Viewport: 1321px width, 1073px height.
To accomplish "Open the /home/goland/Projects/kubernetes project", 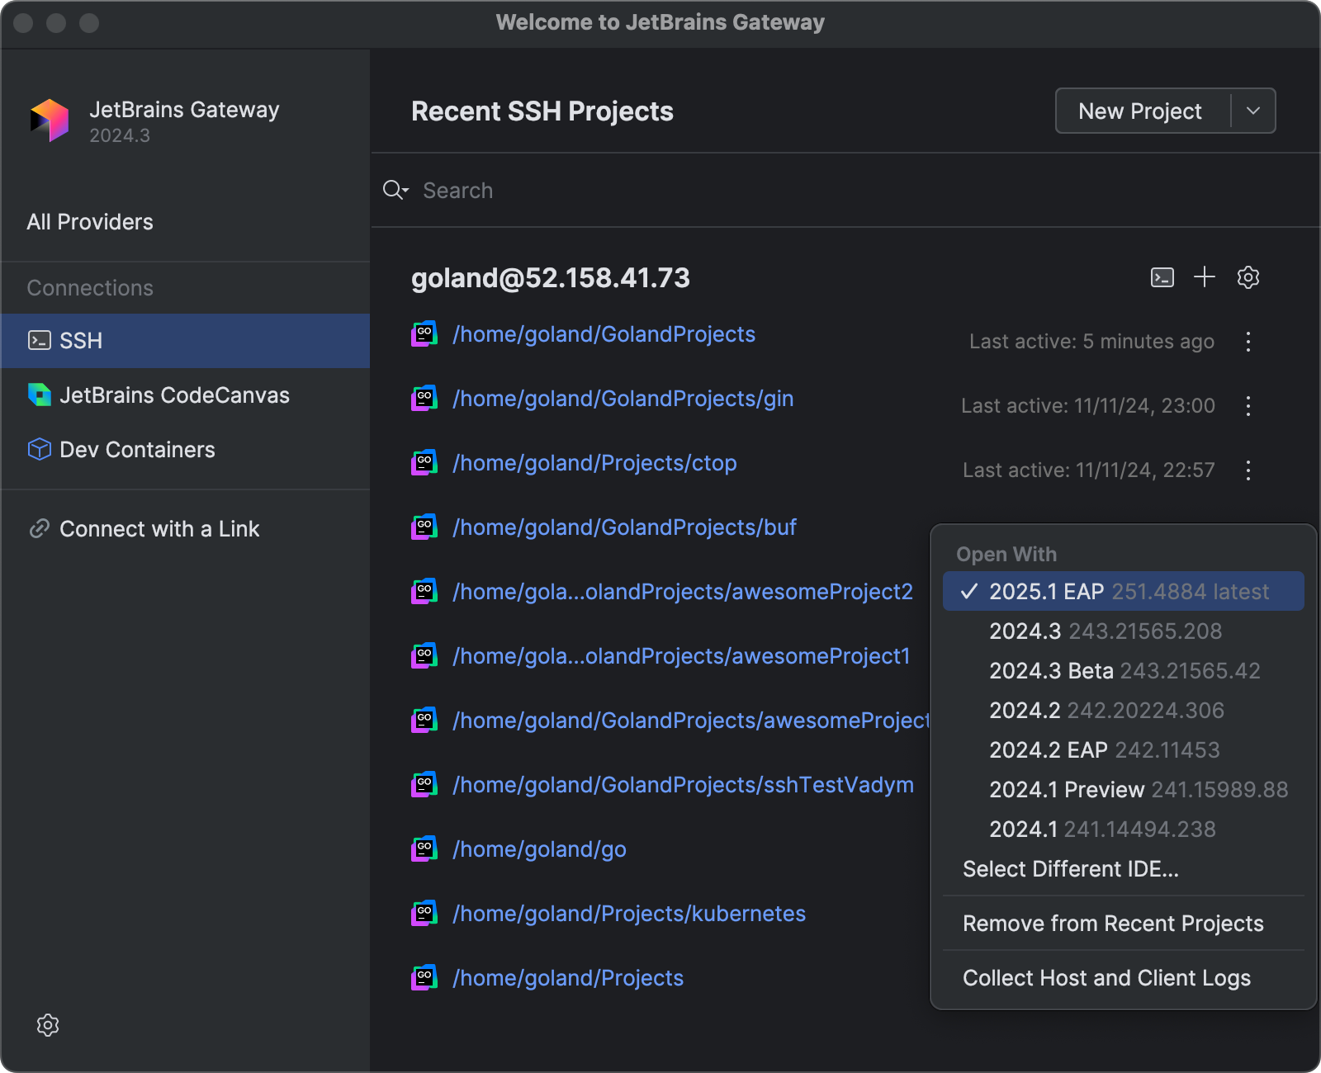I will (629, 913).
